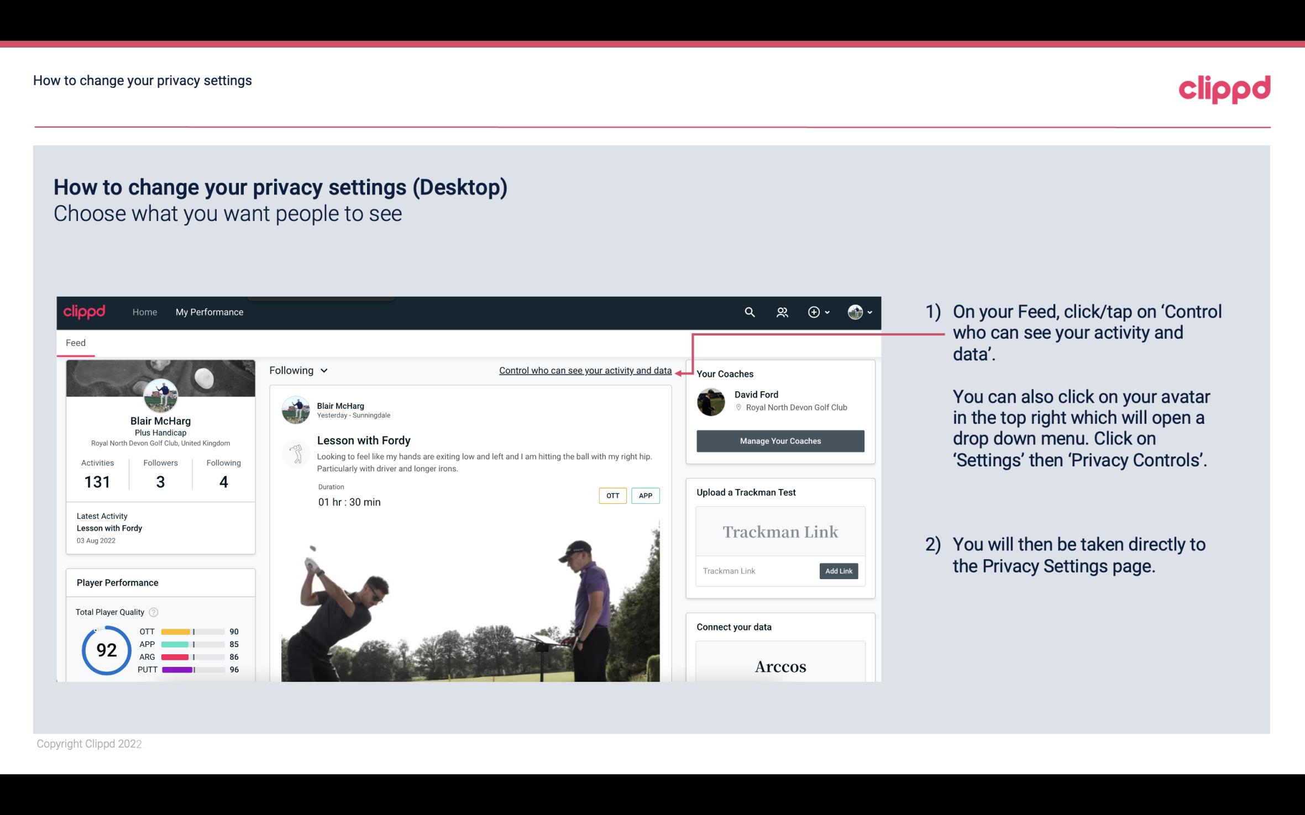Toggle visibility of Feed section
Image resolution: width=1305 pixels, height=815 pixels.
[75, 343]
